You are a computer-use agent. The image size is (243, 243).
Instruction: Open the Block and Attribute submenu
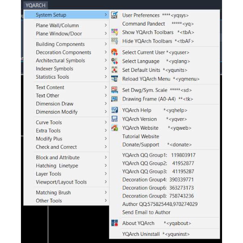[x=67, y=157]
